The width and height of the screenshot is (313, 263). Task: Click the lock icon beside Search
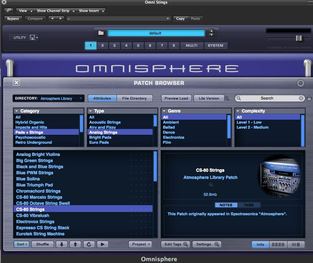point(309,98)
